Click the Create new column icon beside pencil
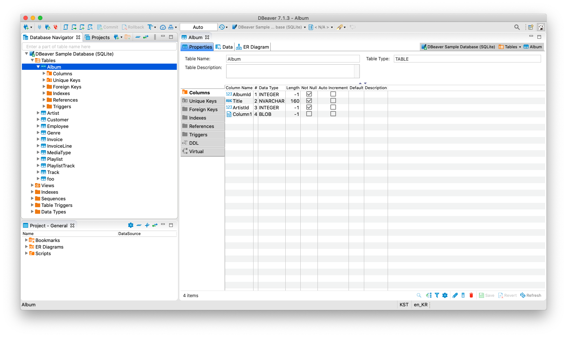The width and height of the screenshot is (567, 337). click(463, 295)
